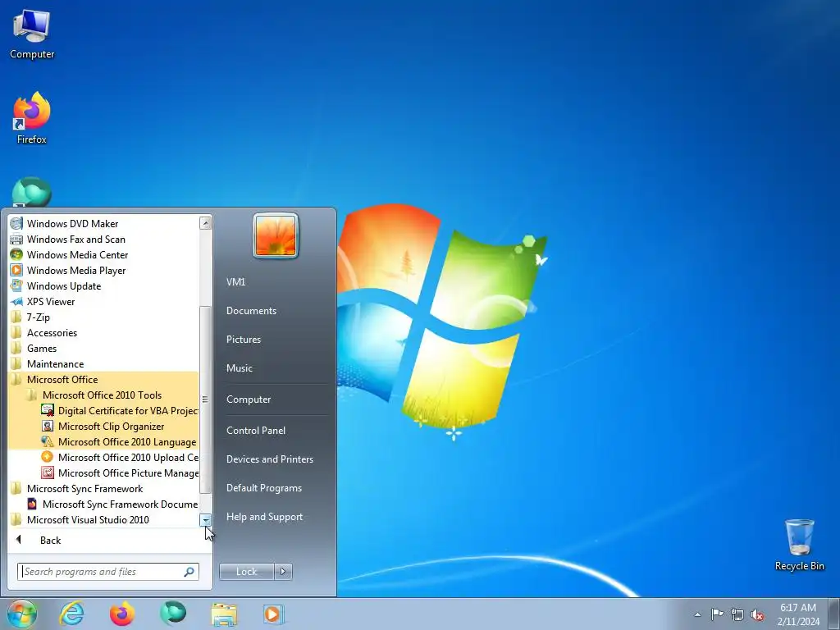The width and height of the screenshot is (840, 630).
Task: Open Windows DVD Maker from program list
Action: point(103,223)
